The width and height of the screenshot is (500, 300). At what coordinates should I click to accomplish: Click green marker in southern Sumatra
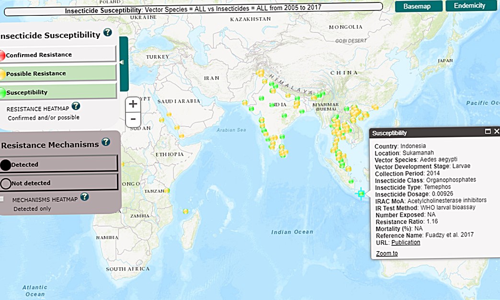click(351, 181)
